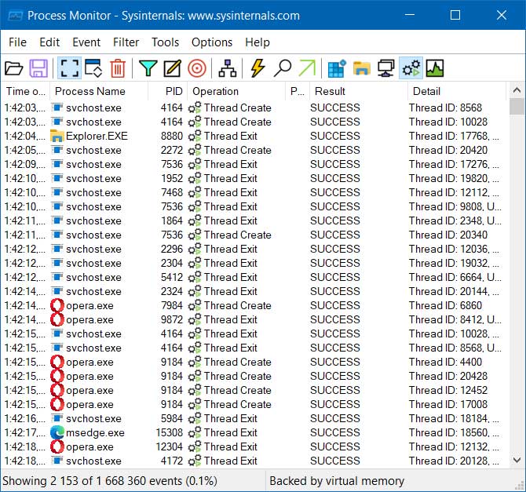The image size is (526, 492).
Task: Clear the display with the trash icon
Action: pyautogui.click(x=118, y=68)
